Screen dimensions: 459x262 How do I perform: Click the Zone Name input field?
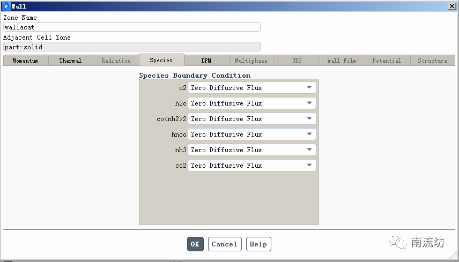131,27
